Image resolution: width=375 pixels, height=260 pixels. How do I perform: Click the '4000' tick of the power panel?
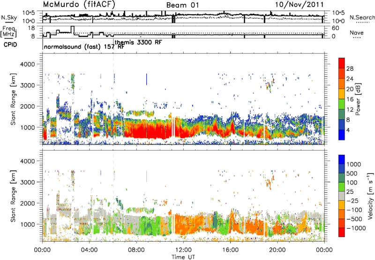pos(27,64)
